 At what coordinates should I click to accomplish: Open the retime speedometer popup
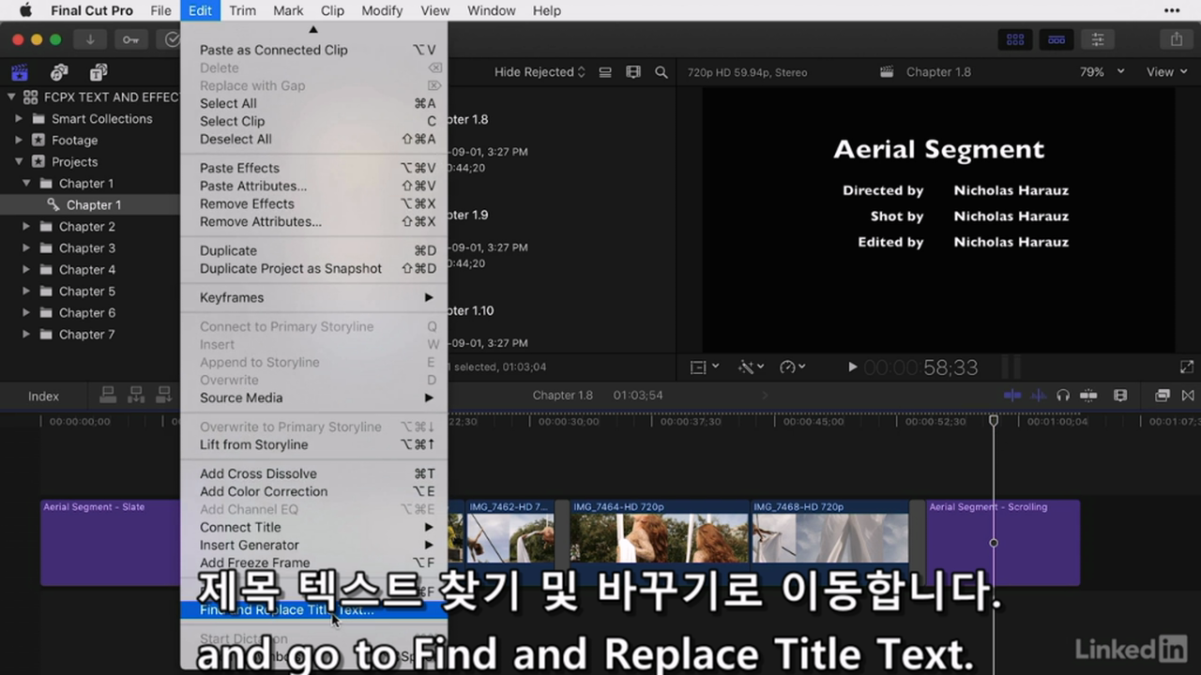pyautogui.click(x=793, y=367)
